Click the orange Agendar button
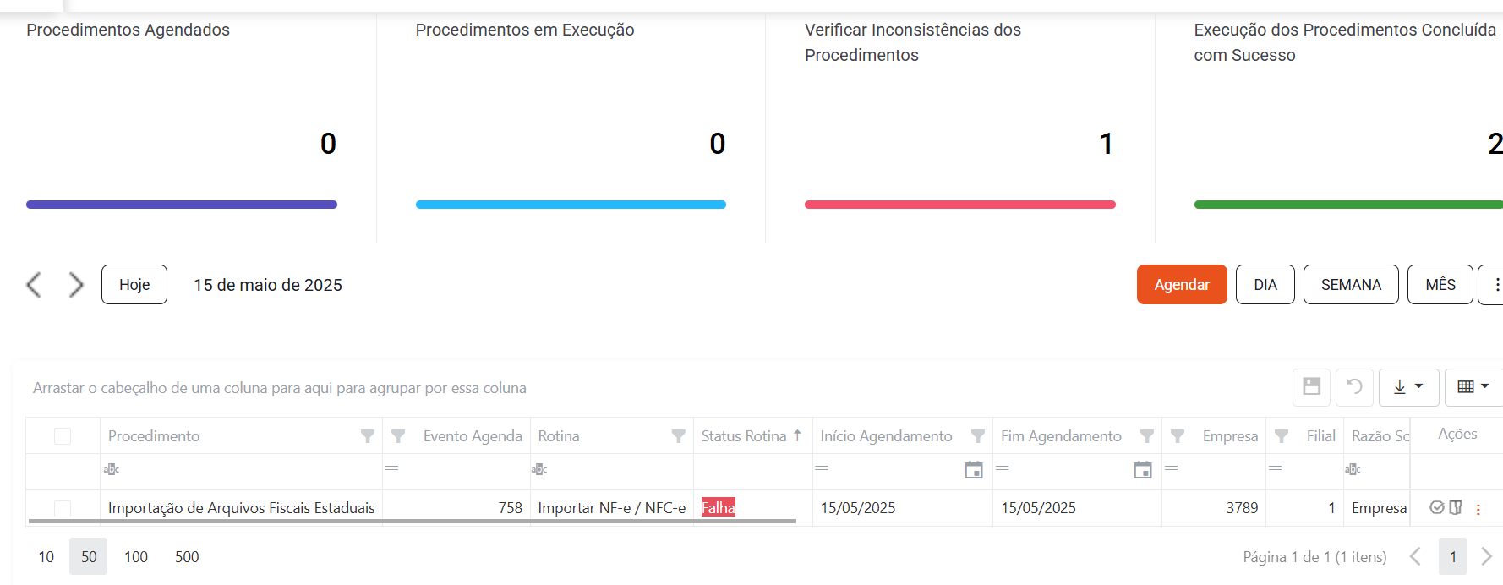The width and height of the screenshot is (1503, 585). (x=1182, y=285)
